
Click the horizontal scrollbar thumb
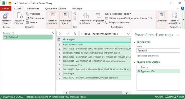pyautogui.click(x=95, y=93)
